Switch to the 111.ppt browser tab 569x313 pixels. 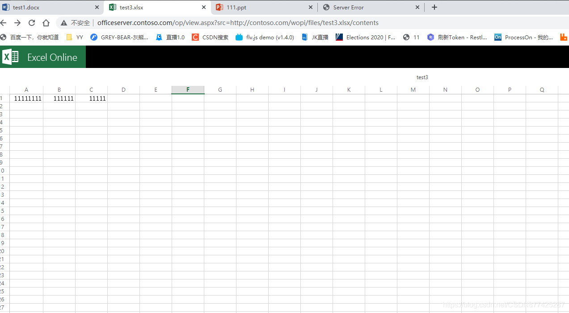point(264,7)
